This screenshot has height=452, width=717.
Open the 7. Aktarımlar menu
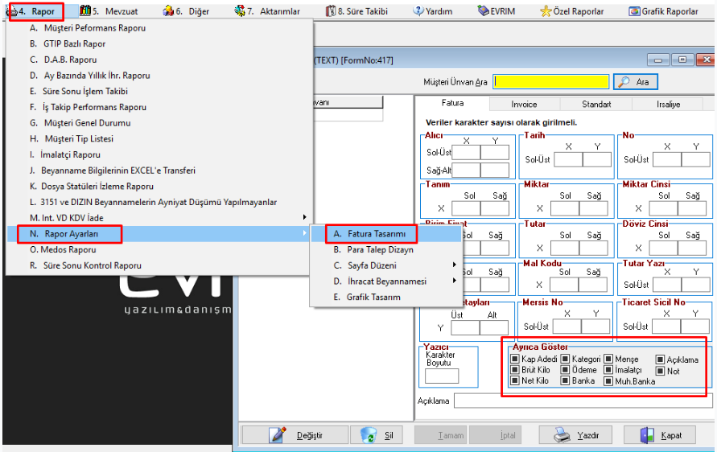[267, 11]
